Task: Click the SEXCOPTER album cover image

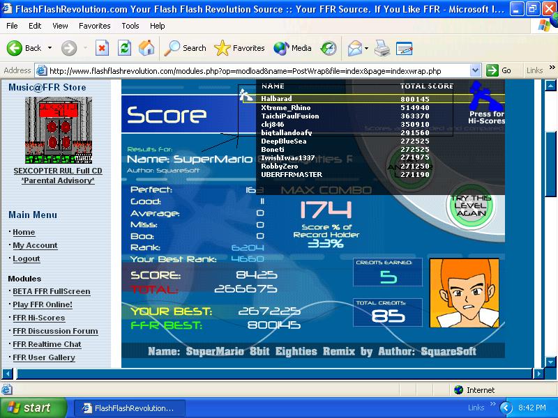Action: [x=59, y=130]
